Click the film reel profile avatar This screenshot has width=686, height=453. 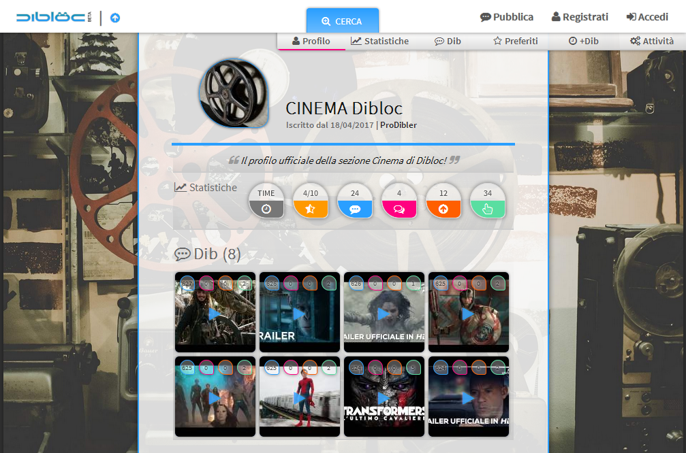(234, 93)
